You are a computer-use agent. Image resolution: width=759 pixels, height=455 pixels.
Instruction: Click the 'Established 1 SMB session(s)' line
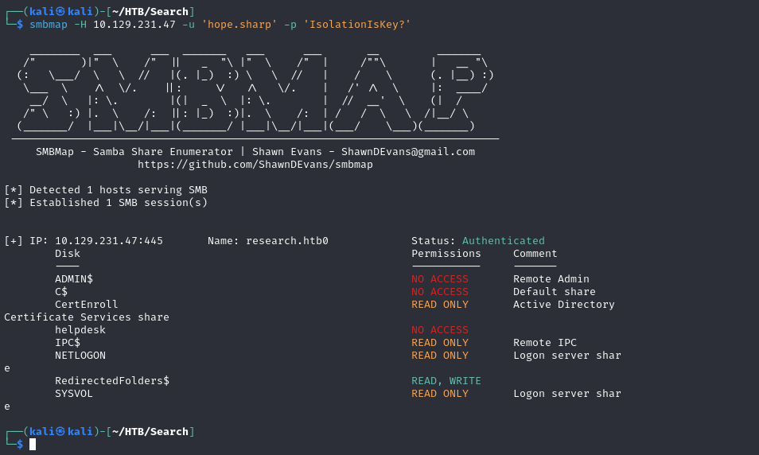point(106,202)
